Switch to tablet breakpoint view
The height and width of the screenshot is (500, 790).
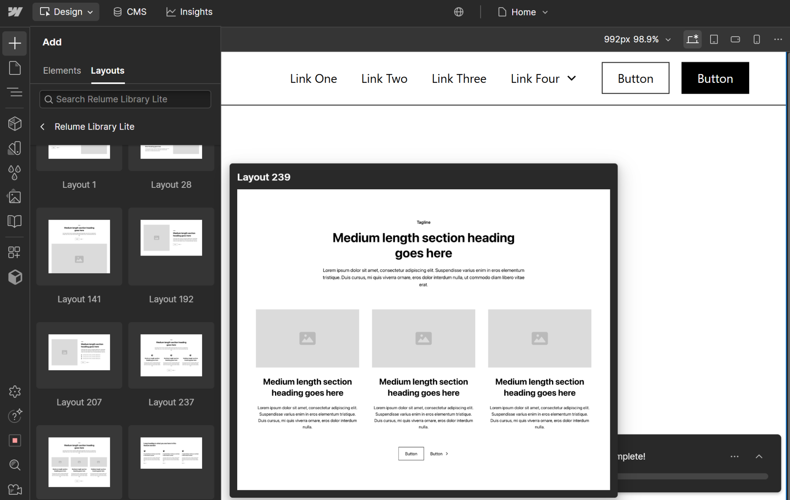coord(714,39)
